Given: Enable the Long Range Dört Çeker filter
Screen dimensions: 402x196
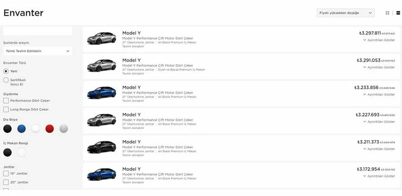Looking at the screenshot, I should pyautogui.click(x=6, y=110).
